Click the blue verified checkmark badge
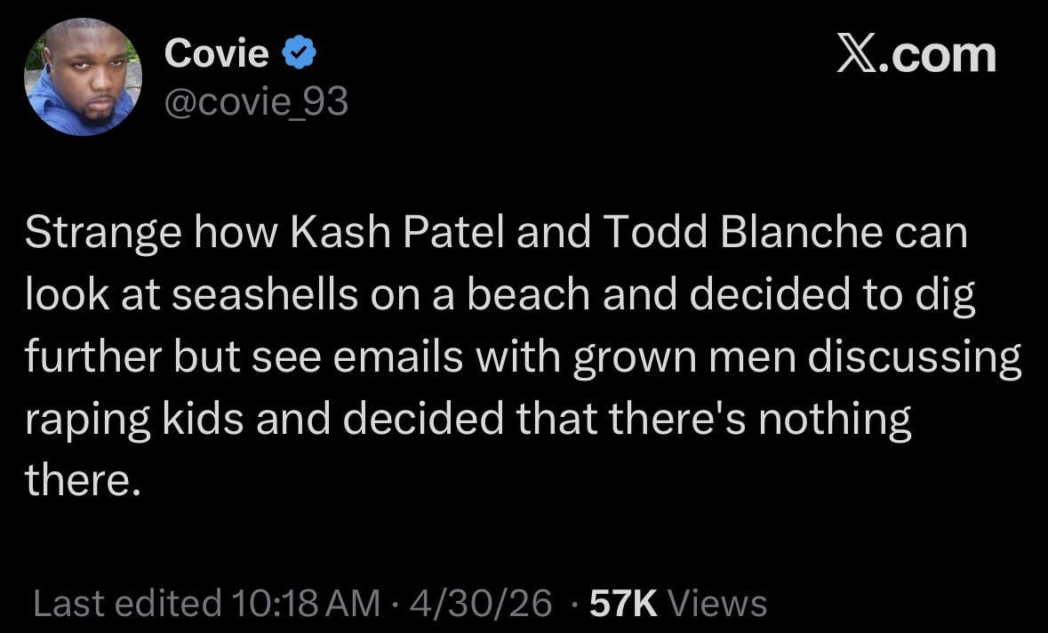The image size is (1048, 633). (300, 55)
